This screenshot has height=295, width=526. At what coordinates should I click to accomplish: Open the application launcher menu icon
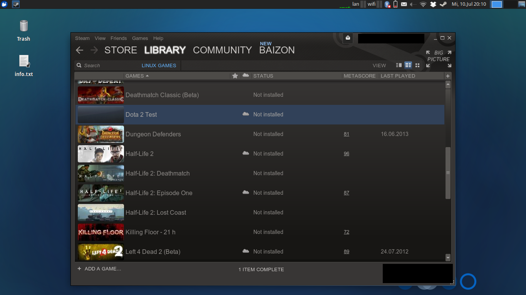pos(5,4)
